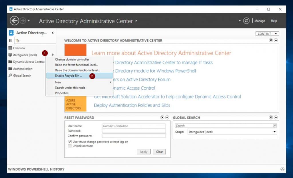Switch navigation pane to tree view
The height and width of the screenshot is (178, 293).
click(17, 40)
